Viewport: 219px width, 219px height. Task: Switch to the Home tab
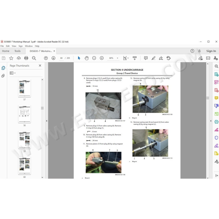click(6, 51)
